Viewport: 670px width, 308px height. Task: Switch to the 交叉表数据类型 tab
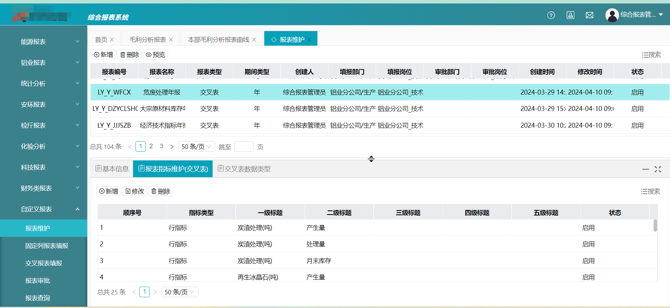244,169
